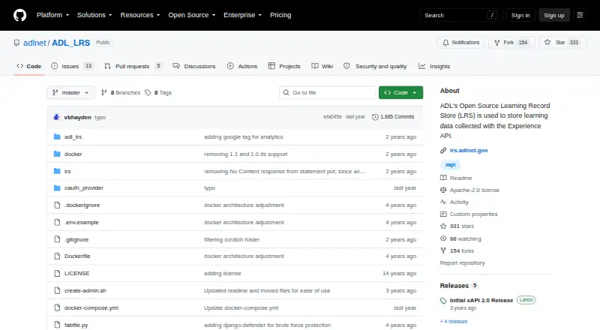View the 8 Tags link
Image resolution: width=600 pixels, height=330 pixels.
coord(158,93)
